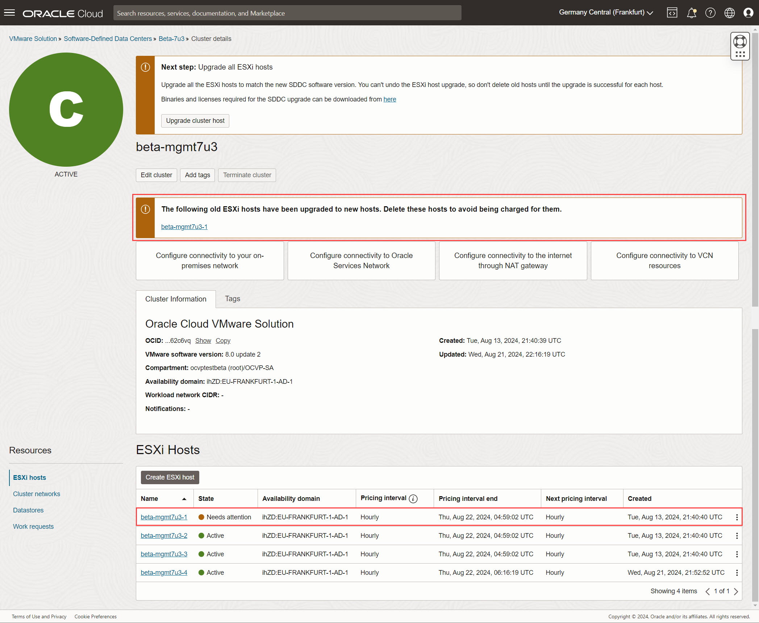
Task: Click the search resources input field
Action: (287, 13)
